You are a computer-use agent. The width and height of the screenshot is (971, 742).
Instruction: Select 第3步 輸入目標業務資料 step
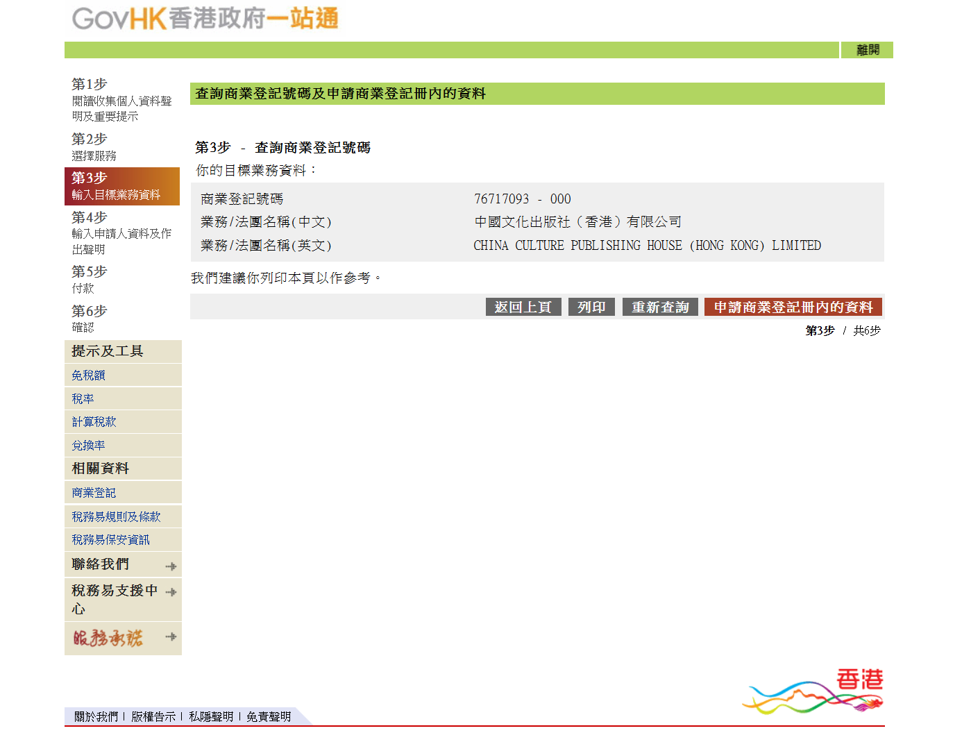coord(122,186)
